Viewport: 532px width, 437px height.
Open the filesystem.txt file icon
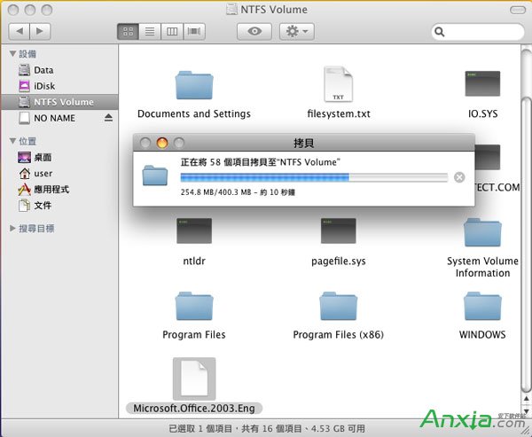click(x=337, y=85)
